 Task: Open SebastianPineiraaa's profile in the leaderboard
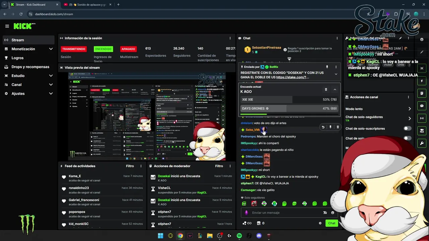click(266, 48)
